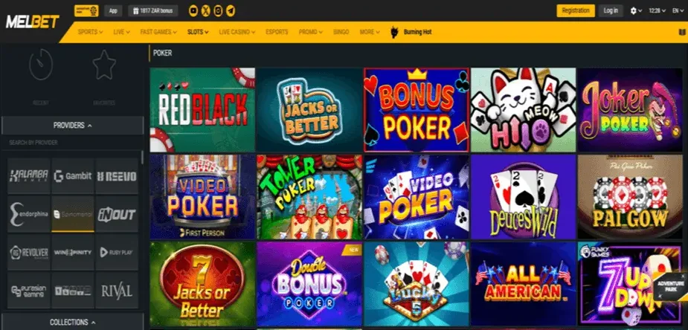Click the Registration button
Image resolution: width=688 pixels, height=330 pixels.
click(x=576, y=11)
